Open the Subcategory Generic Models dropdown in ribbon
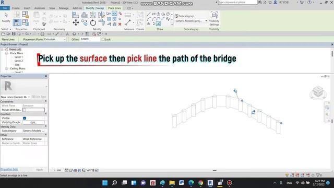 click(191, 21)
